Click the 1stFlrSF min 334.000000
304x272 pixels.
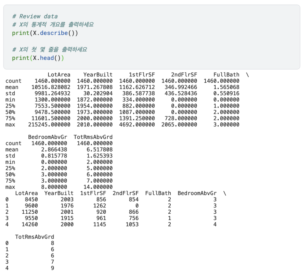click(138, 100)
